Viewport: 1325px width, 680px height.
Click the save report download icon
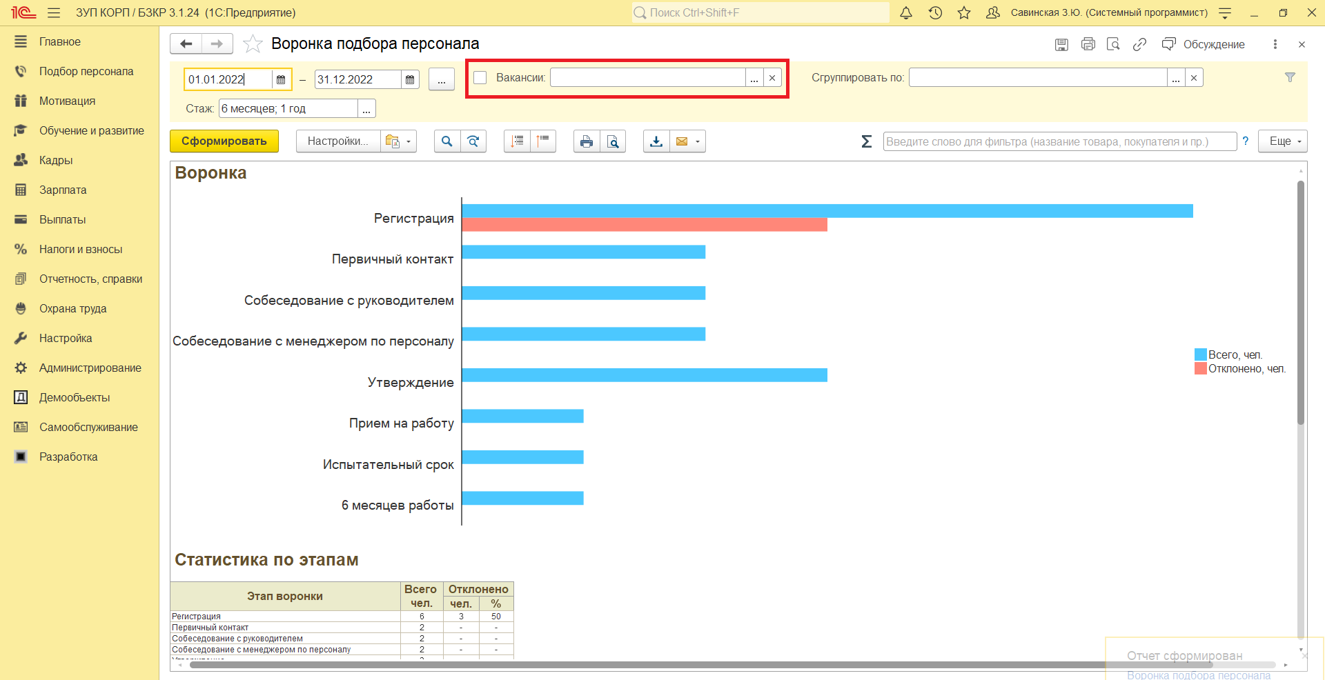(656, 141)
